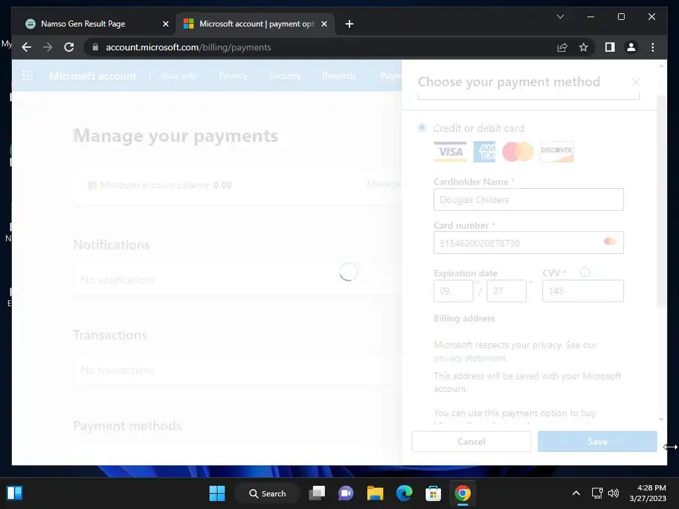Click the expiration year field
This screenshot has width=679, height=509.
[506, 291]
